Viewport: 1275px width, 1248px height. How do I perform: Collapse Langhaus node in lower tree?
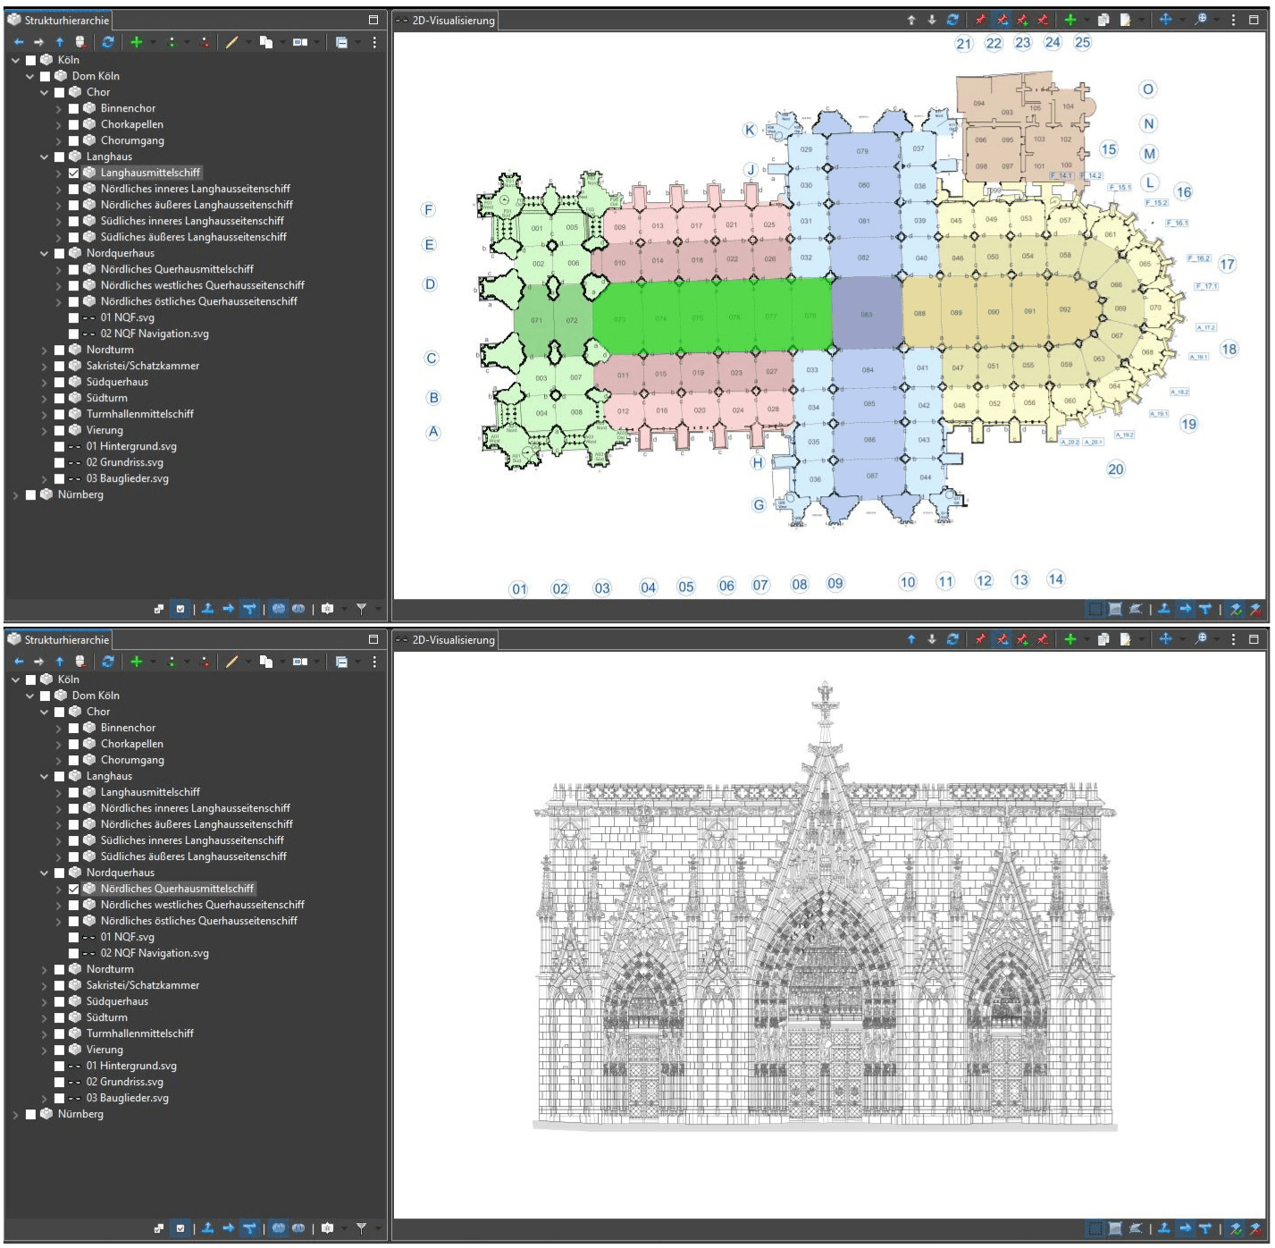(x=45, y=777)
